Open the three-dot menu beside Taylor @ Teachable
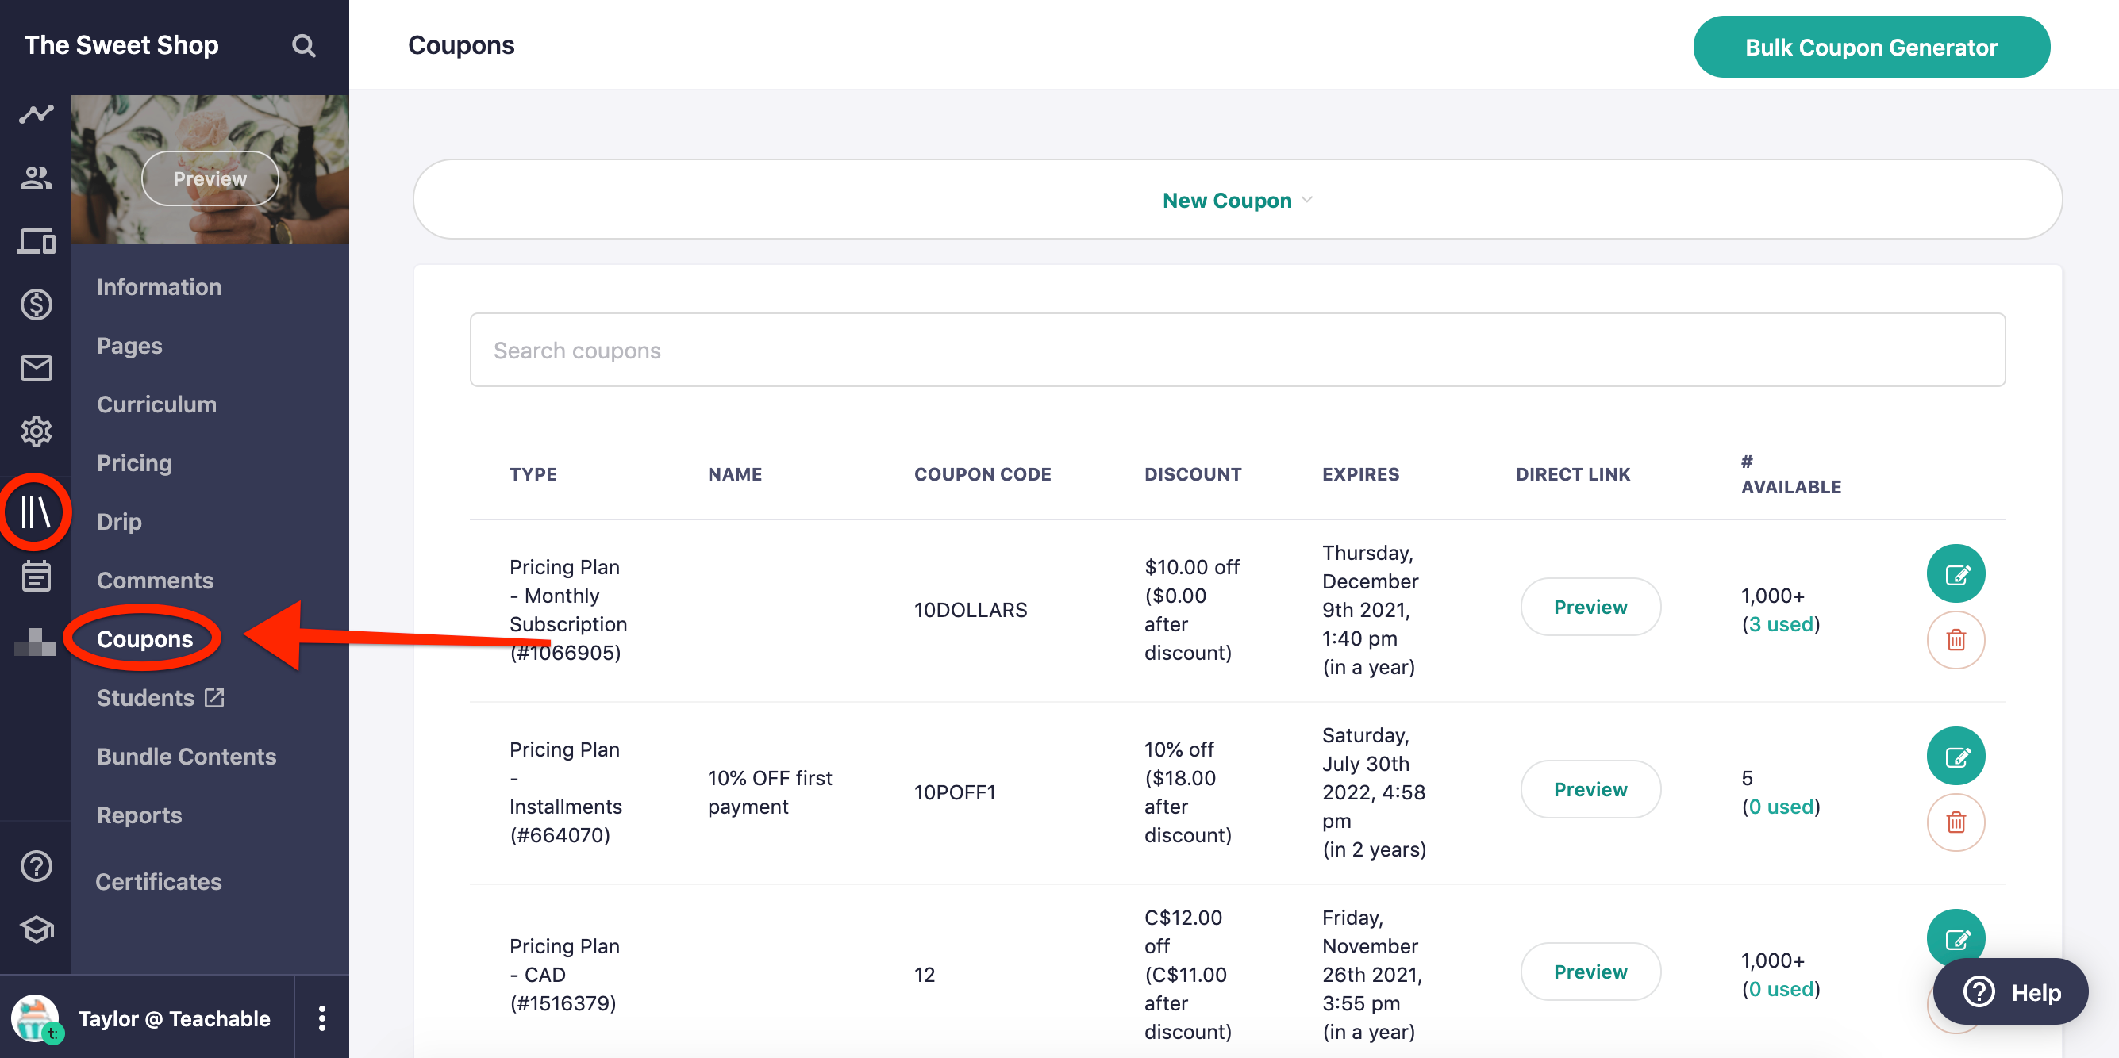The width and height of the screenshot is (2119, 1058). click(321, 1018)
